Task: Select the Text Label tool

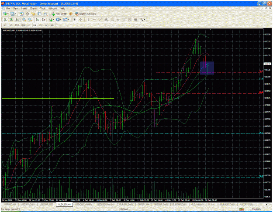Action: tap(124, 20)
